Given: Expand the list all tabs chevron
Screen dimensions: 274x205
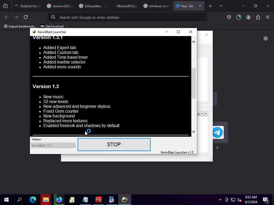Looking at the screenshot, I should pos(221,6).
